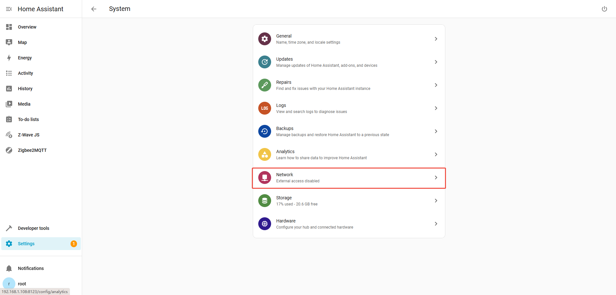Open General using its chevron arrow
Image resolution: width=616 pixels, height=295 pixels.
(x=436, y=39)
